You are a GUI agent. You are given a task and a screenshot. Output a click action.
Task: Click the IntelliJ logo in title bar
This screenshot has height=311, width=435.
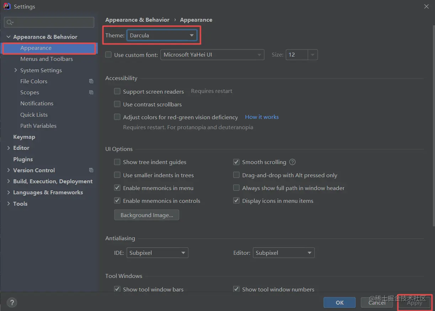tap(7, 6)
